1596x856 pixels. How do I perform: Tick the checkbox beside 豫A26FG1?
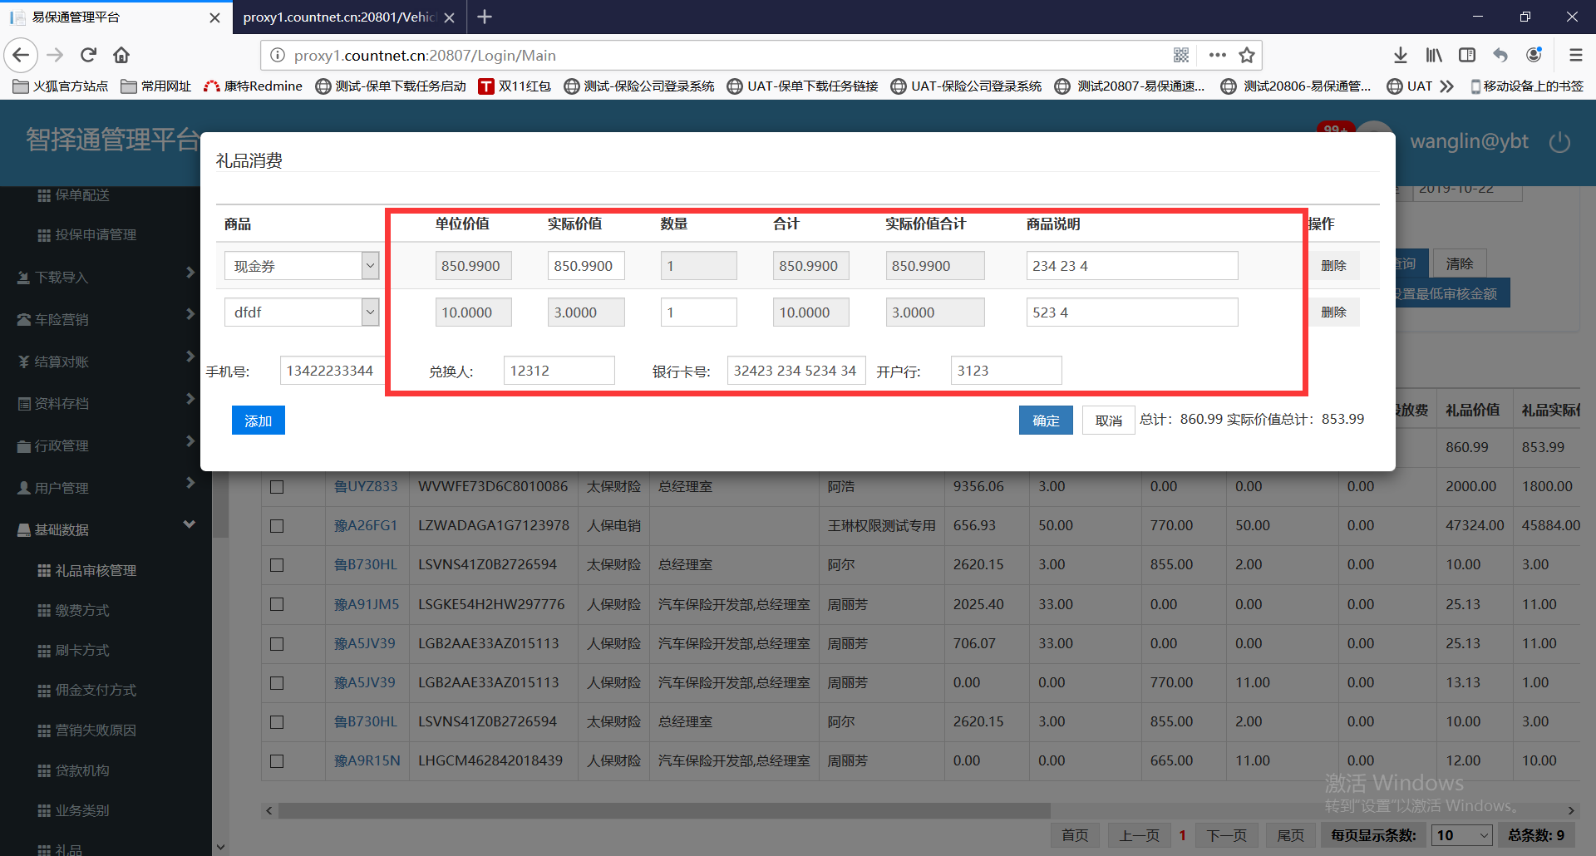(x=277, y=526)
